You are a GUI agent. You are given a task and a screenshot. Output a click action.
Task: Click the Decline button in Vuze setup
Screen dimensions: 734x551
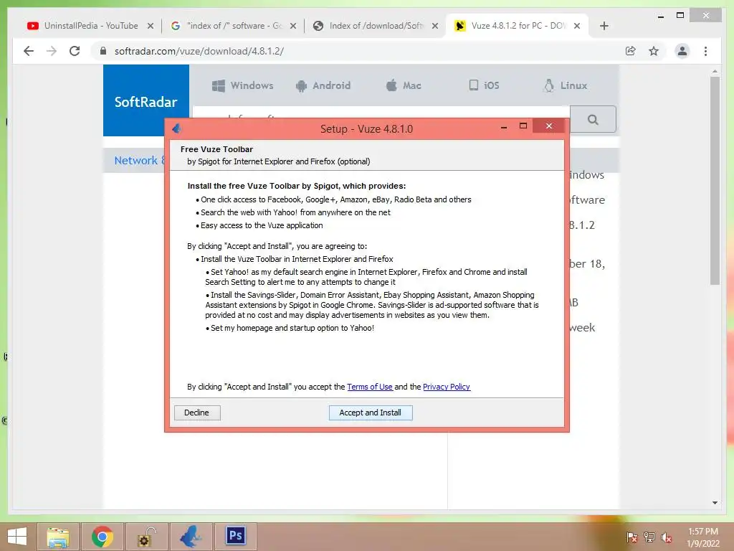197,413
